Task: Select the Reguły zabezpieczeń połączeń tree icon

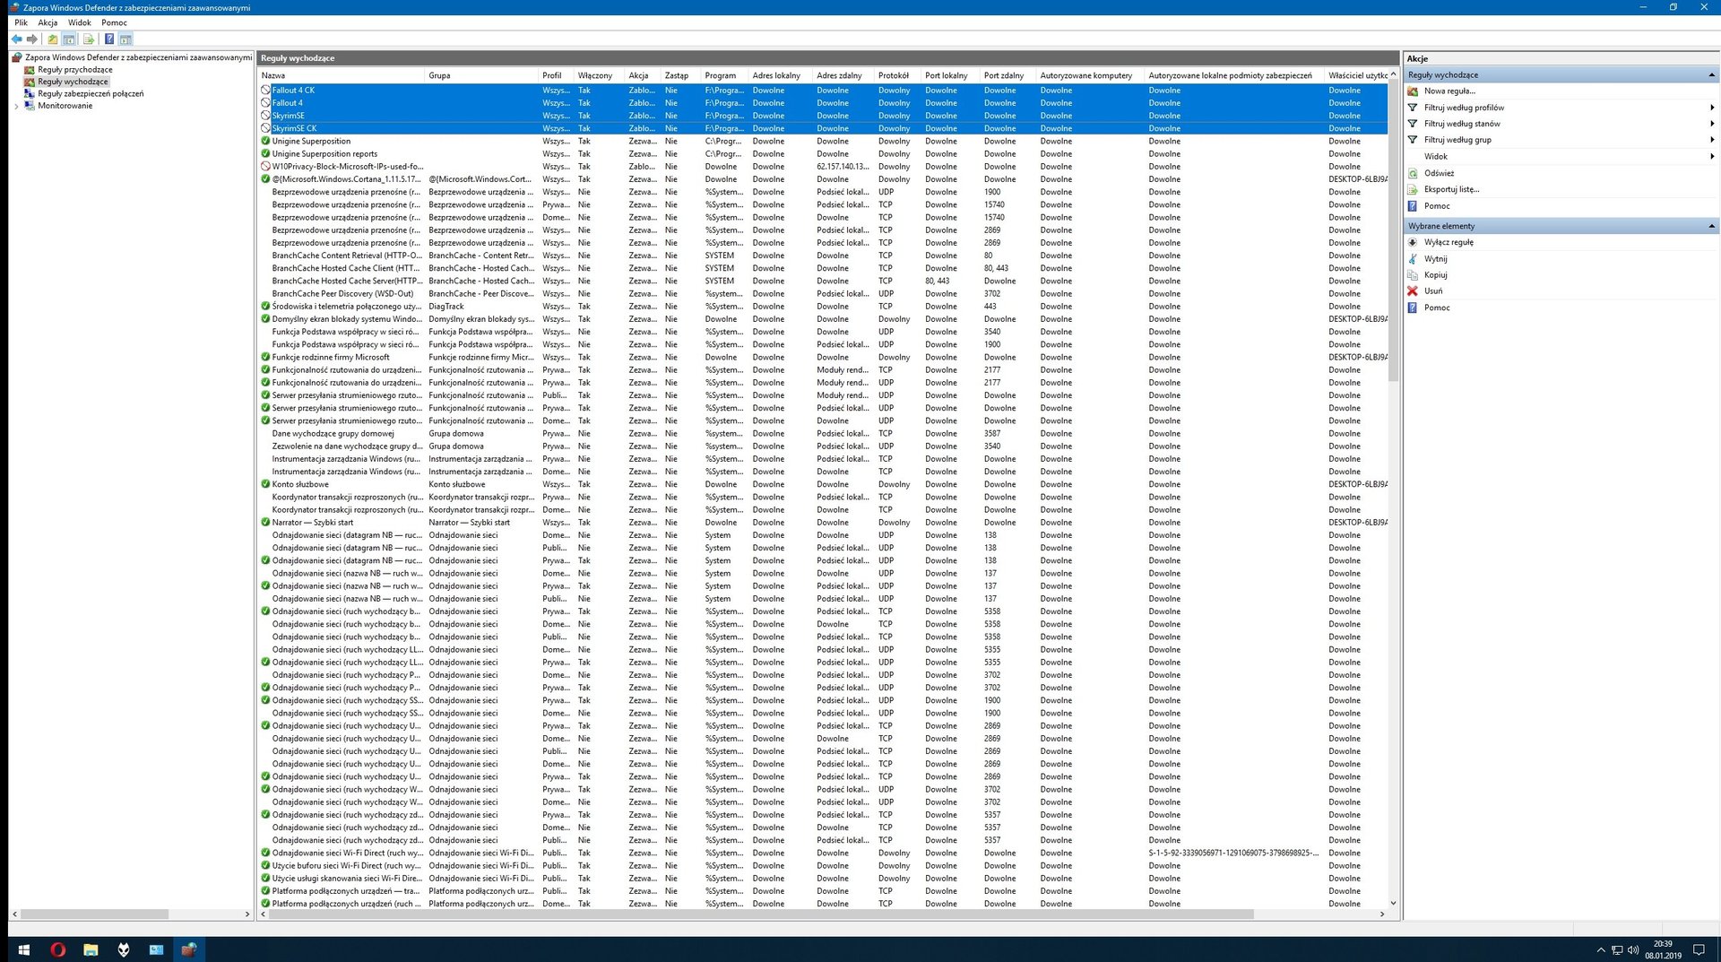Action: tap(30, 93)
